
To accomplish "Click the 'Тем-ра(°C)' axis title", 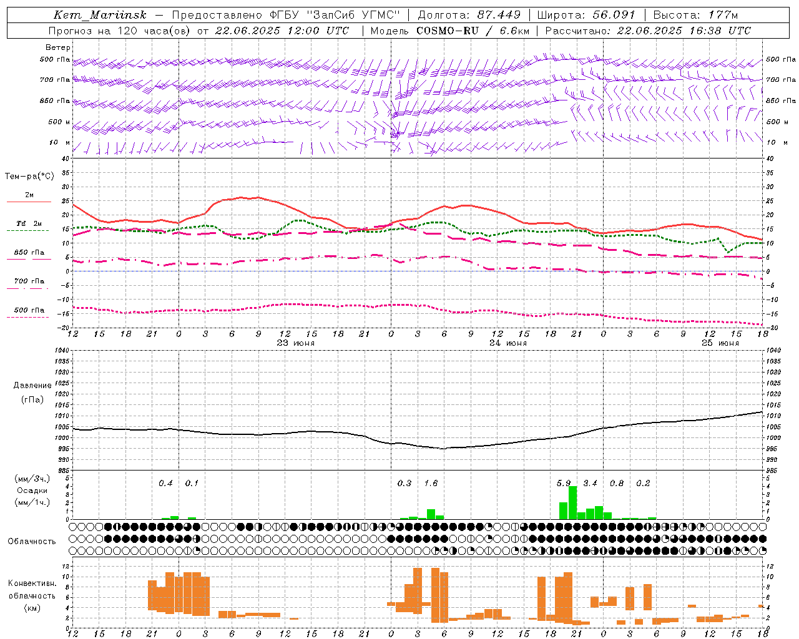I will (29, 177).
